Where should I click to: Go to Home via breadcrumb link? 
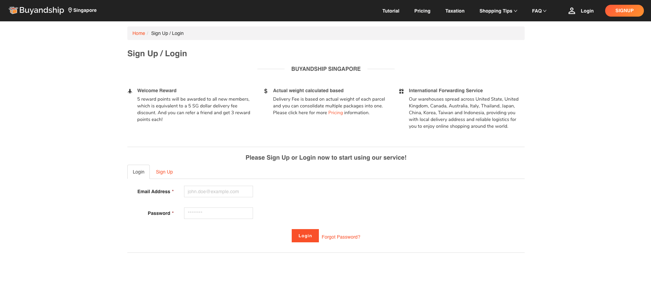coord(139,33)
